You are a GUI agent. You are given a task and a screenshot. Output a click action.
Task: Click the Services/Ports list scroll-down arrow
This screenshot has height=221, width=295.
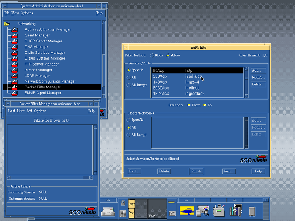pyautogui.click(x=246, y=96)
